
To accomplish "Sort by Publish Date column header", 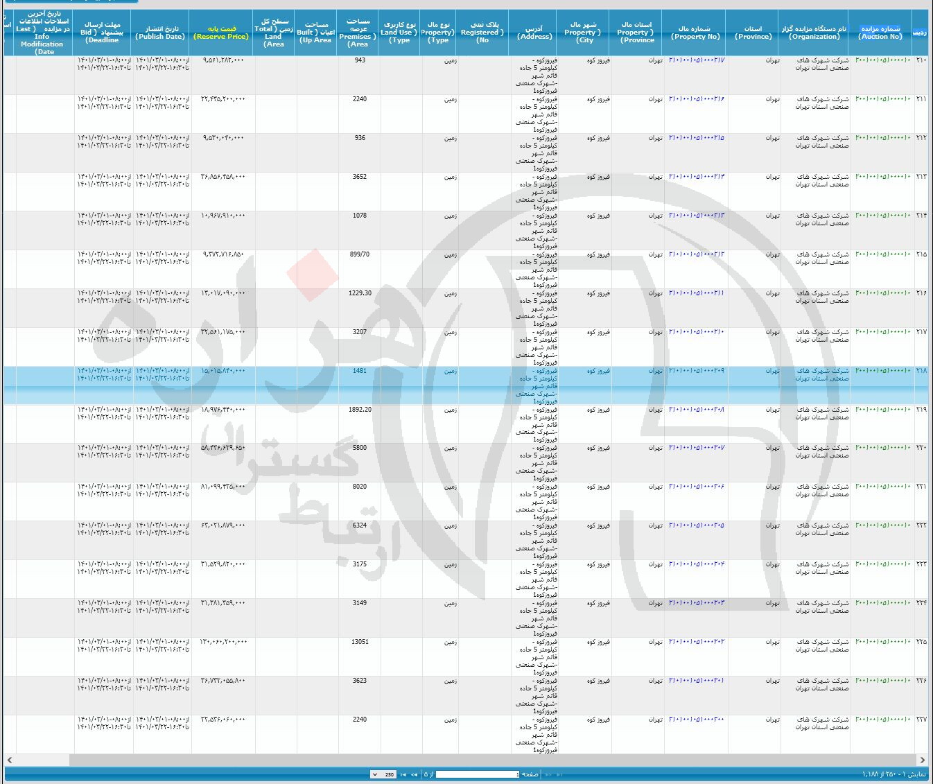I will tap(160, 33).
